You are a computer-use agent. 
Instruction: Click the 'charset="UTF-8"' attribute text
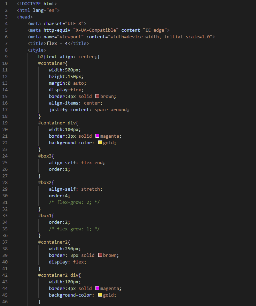click(63, 24)
